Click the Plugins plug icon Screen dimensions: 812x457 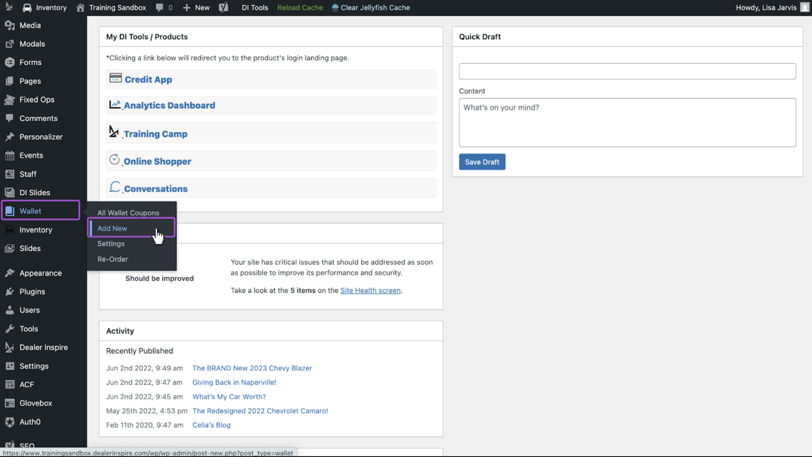click(10, 292)
